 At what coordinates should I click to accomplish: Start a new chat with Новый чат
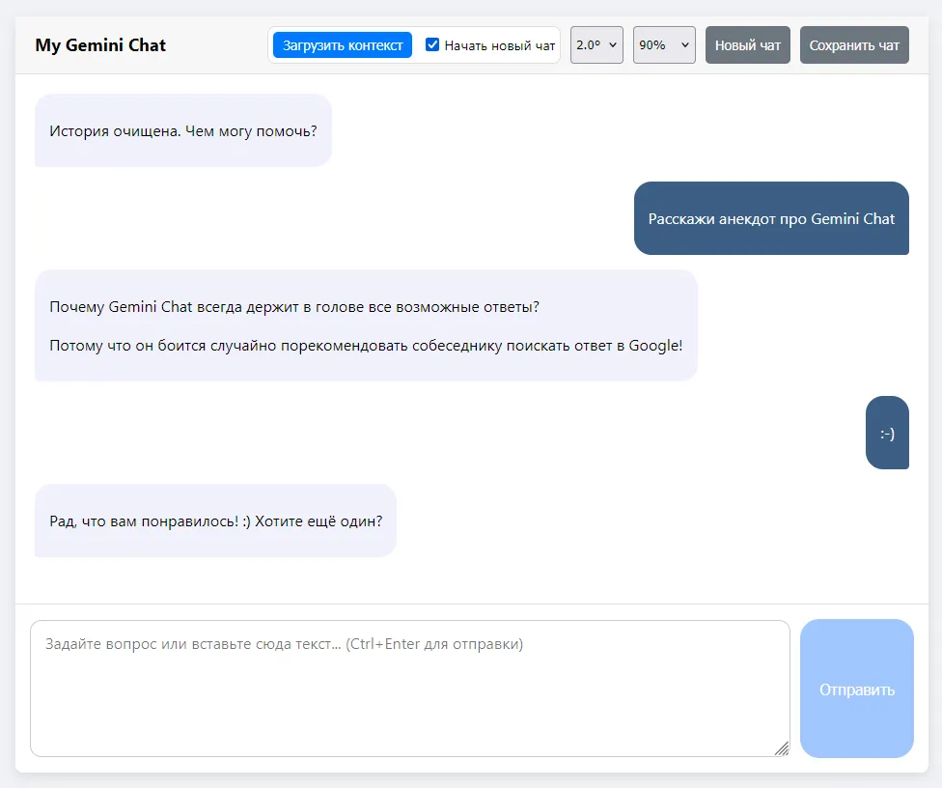click(748, 45)
